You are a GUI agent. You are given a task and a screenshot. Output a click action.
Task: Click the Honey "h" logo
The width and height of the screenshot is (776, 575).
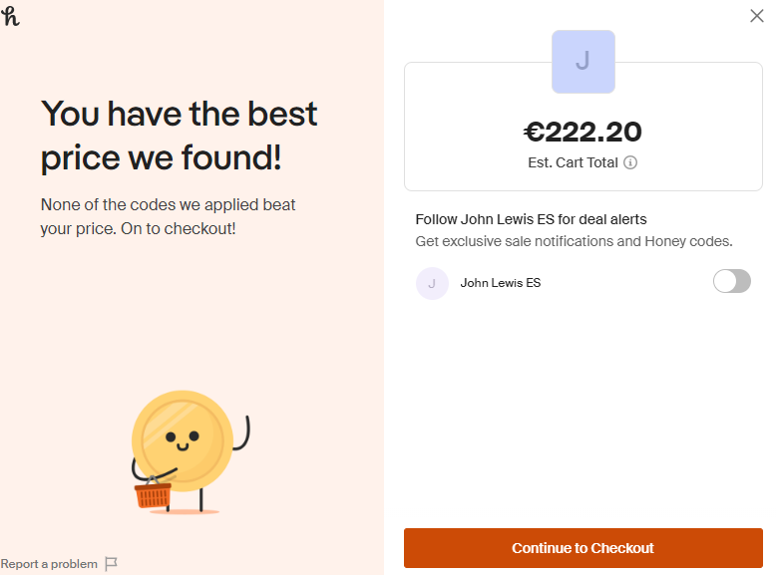point(10,16)
